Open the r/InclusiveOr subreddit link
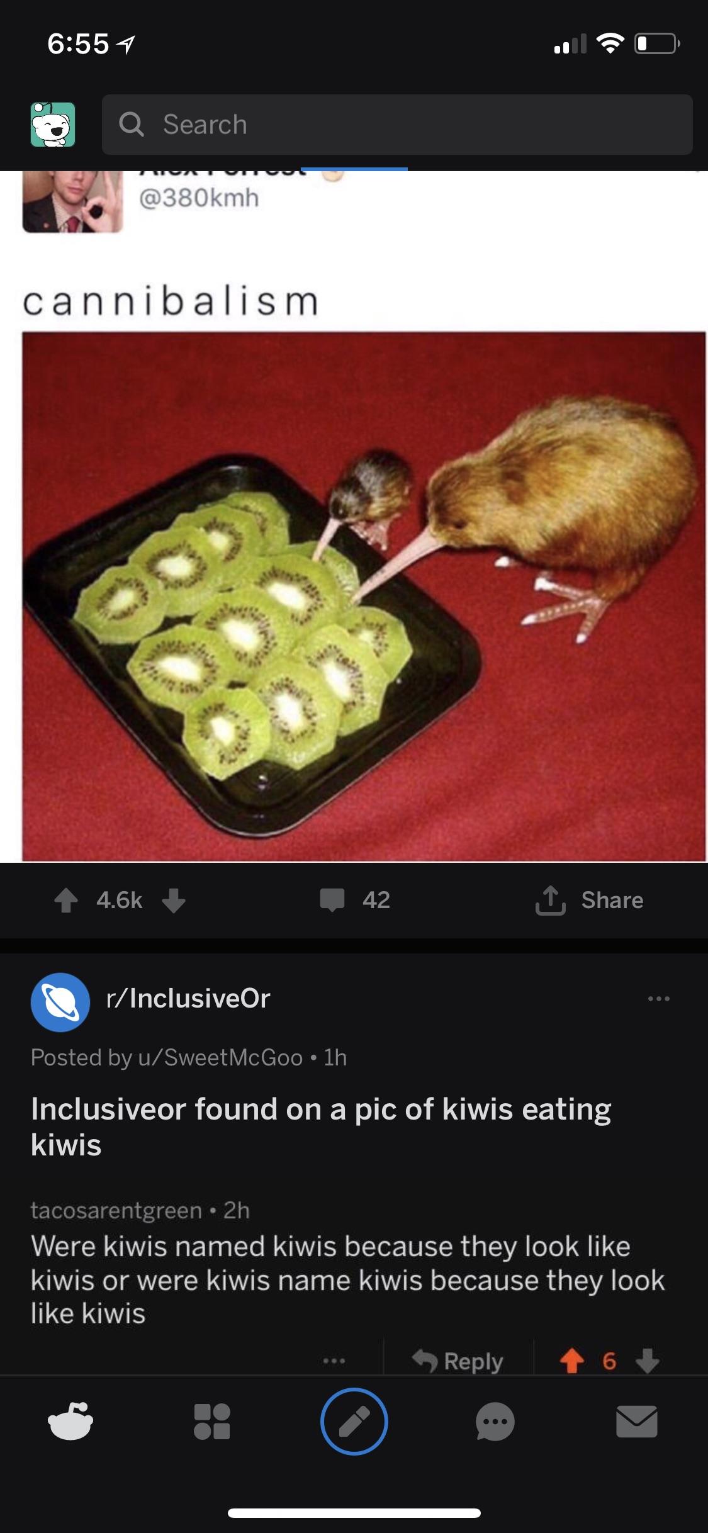This screenshot has width=708, height=1533. (188, 998)
